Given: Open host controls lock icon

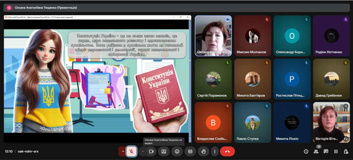Looking at the screenshot, I should point(346,151).
